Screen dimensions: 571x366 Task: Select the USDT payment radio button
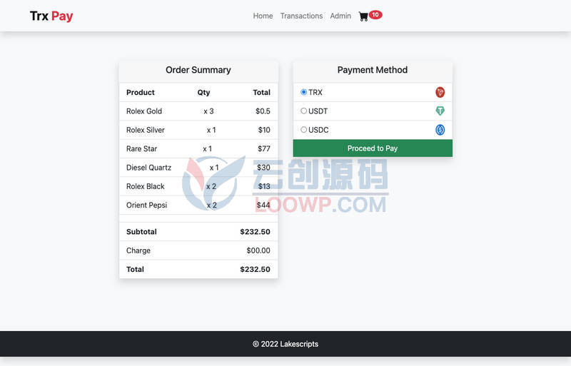pos(304,111)
